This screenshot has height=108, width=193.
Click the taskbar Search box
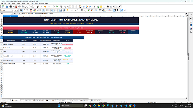tap(72, 105)
